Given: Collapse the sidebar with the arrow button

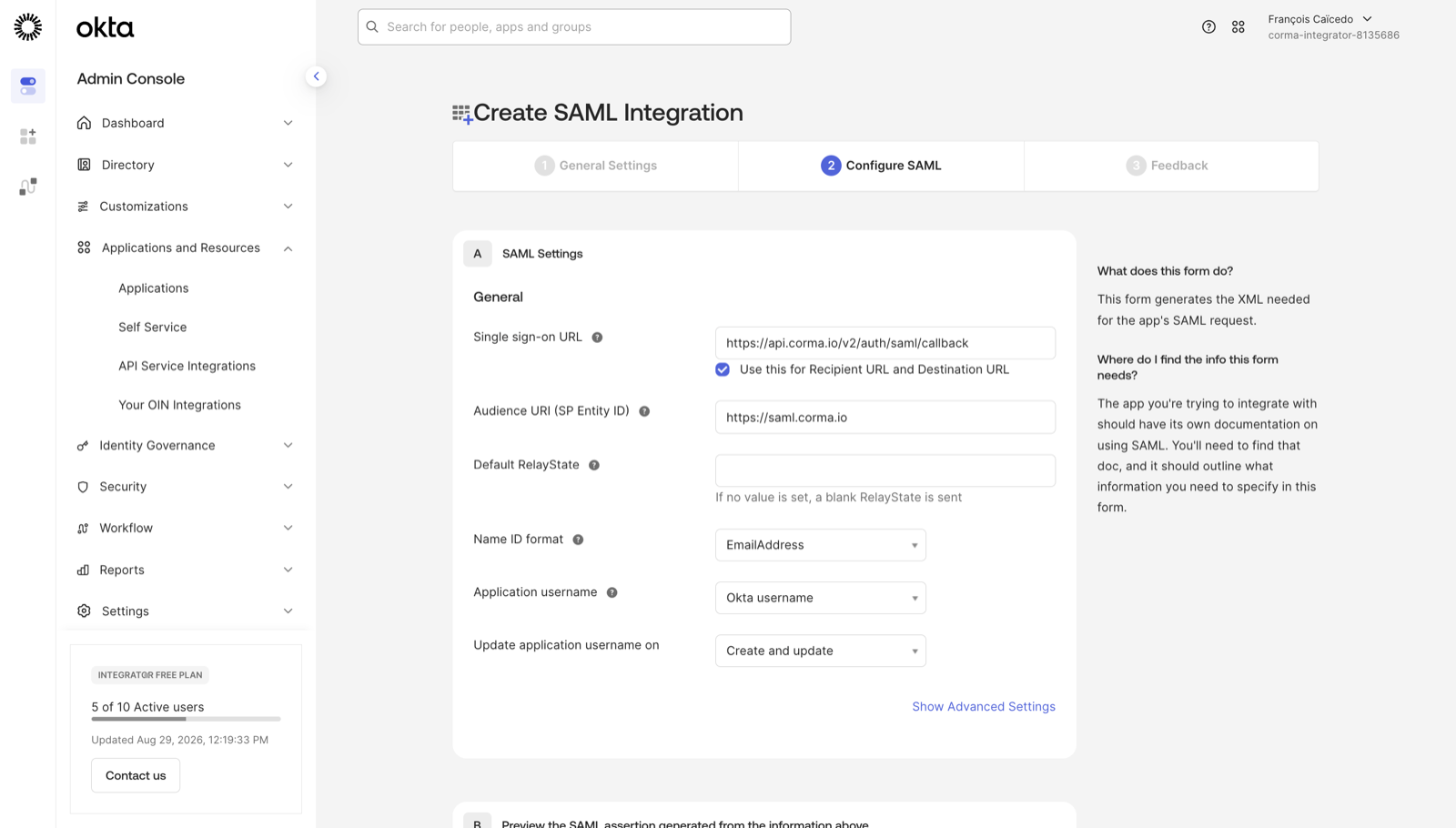Looking at the screenshot, I should pos(316,76).
